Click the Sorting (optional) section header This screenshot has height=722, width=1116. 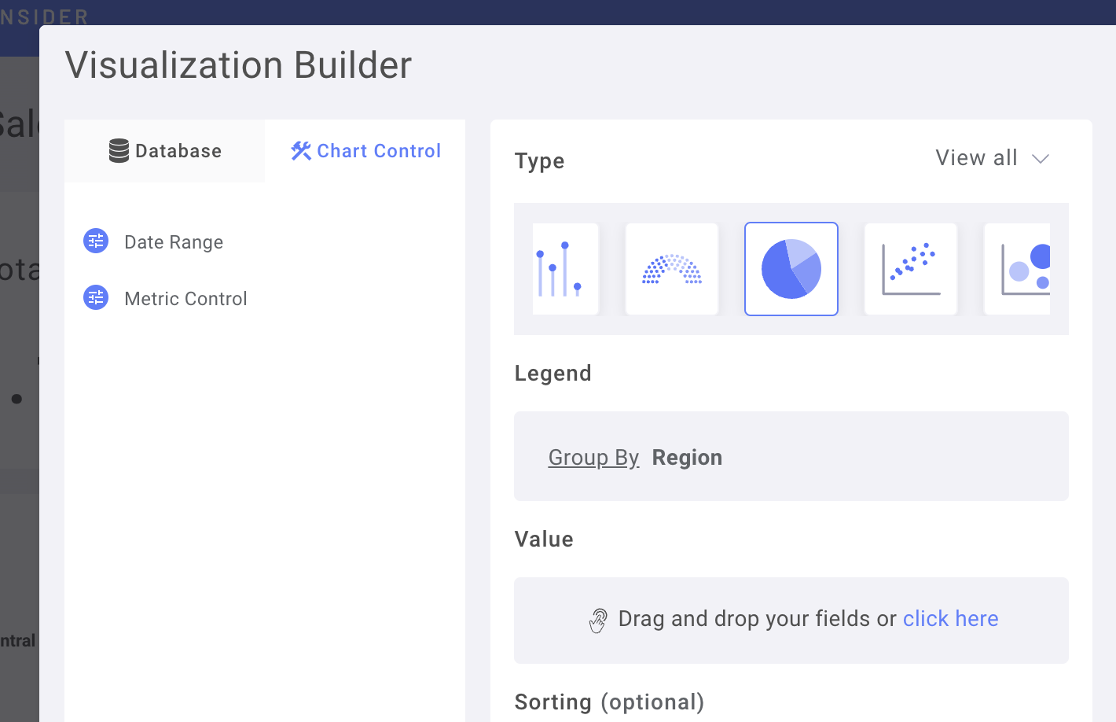[x=609, y=702]
